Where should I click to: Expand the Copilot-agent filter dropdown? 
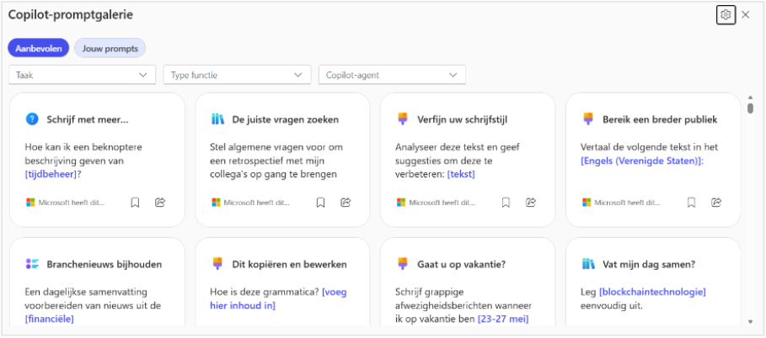pyautogui.click(x=392, y=75)
